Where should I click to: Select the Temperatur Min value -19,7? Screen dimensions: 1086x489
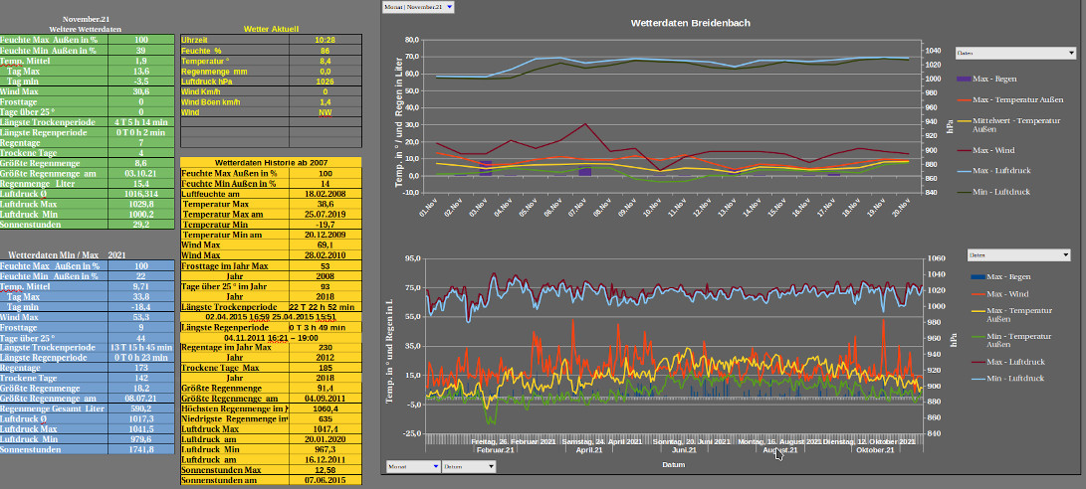[325, 225]
